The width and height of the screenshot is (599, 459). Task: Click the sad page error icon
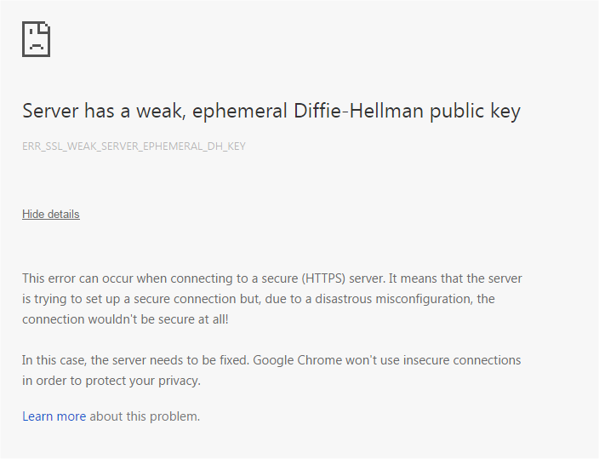(37, 39)
